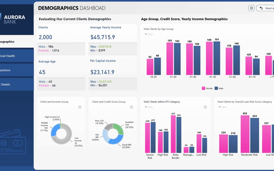Open the help icon on Credit Score Group donut
The width and height of the screenshot is (274, 171).
131,107
